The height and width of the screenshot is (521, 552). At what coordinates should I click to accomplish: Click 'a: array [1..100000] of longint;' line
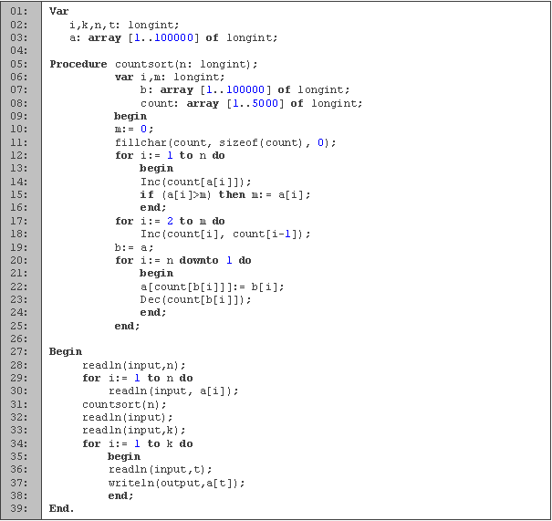173,38
